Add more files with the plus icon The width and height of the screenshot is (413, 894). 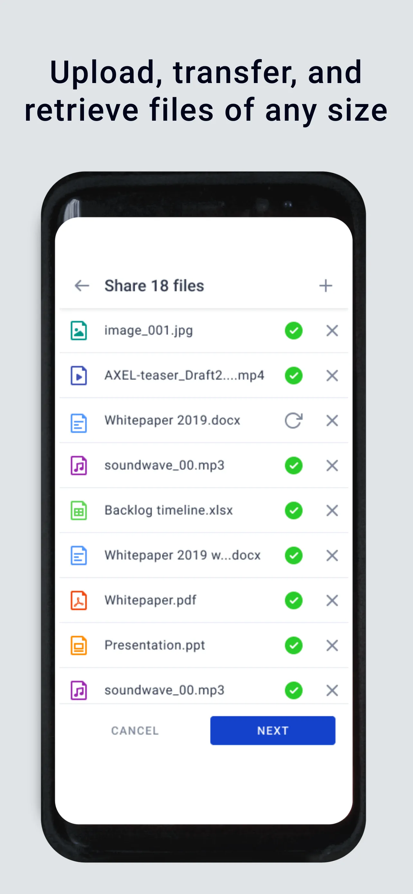pos(326,286)
